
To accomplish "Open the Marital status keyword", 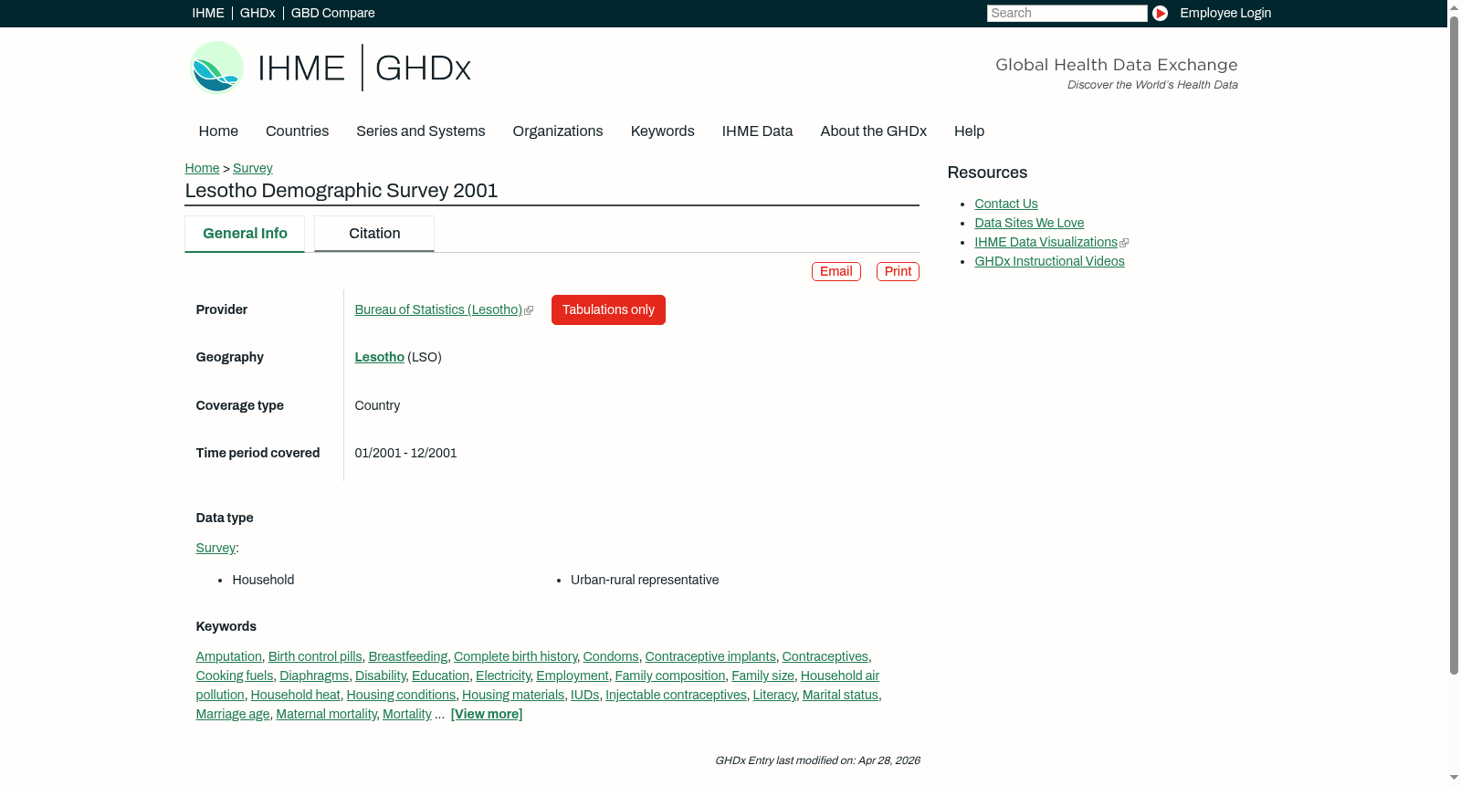I will pos(840,696).
